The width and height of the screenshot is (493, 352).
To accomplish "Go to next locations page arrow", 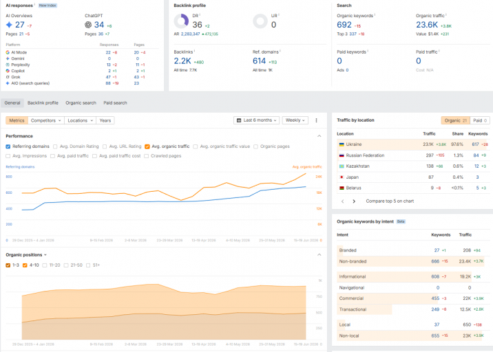I will click(354, 201).
